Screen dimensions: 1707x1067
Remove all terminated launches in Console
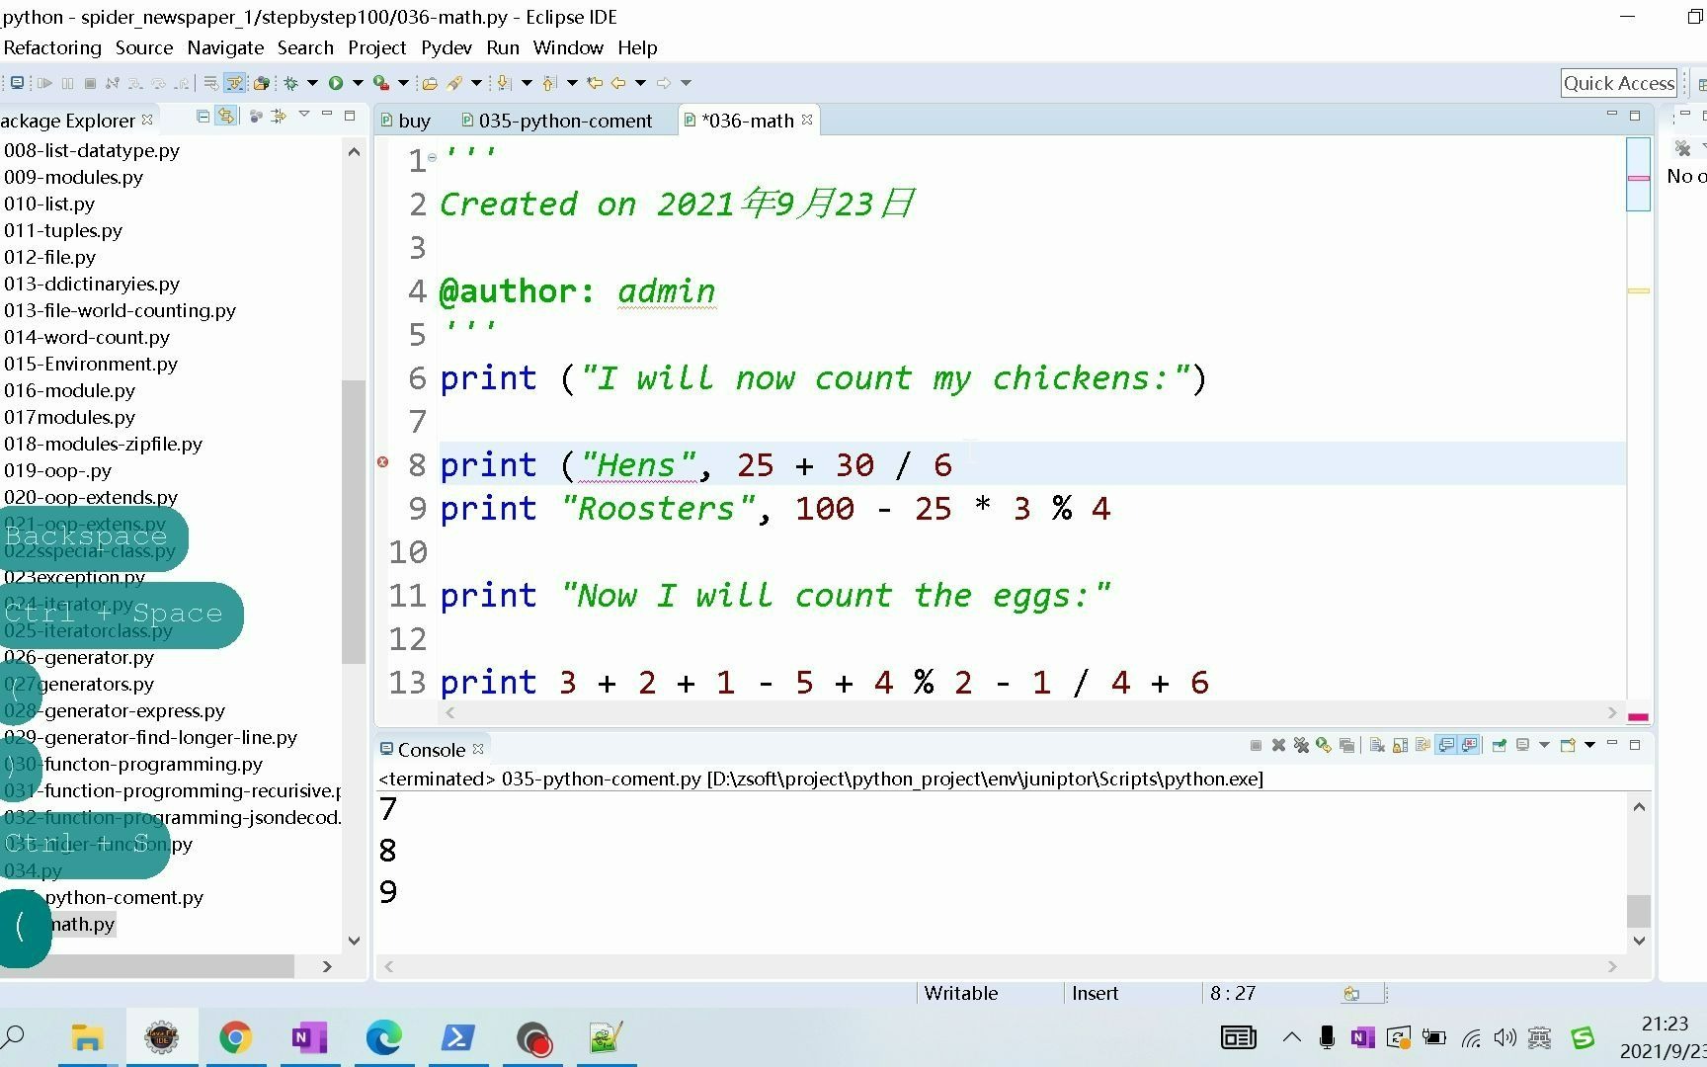point(1301,745)
